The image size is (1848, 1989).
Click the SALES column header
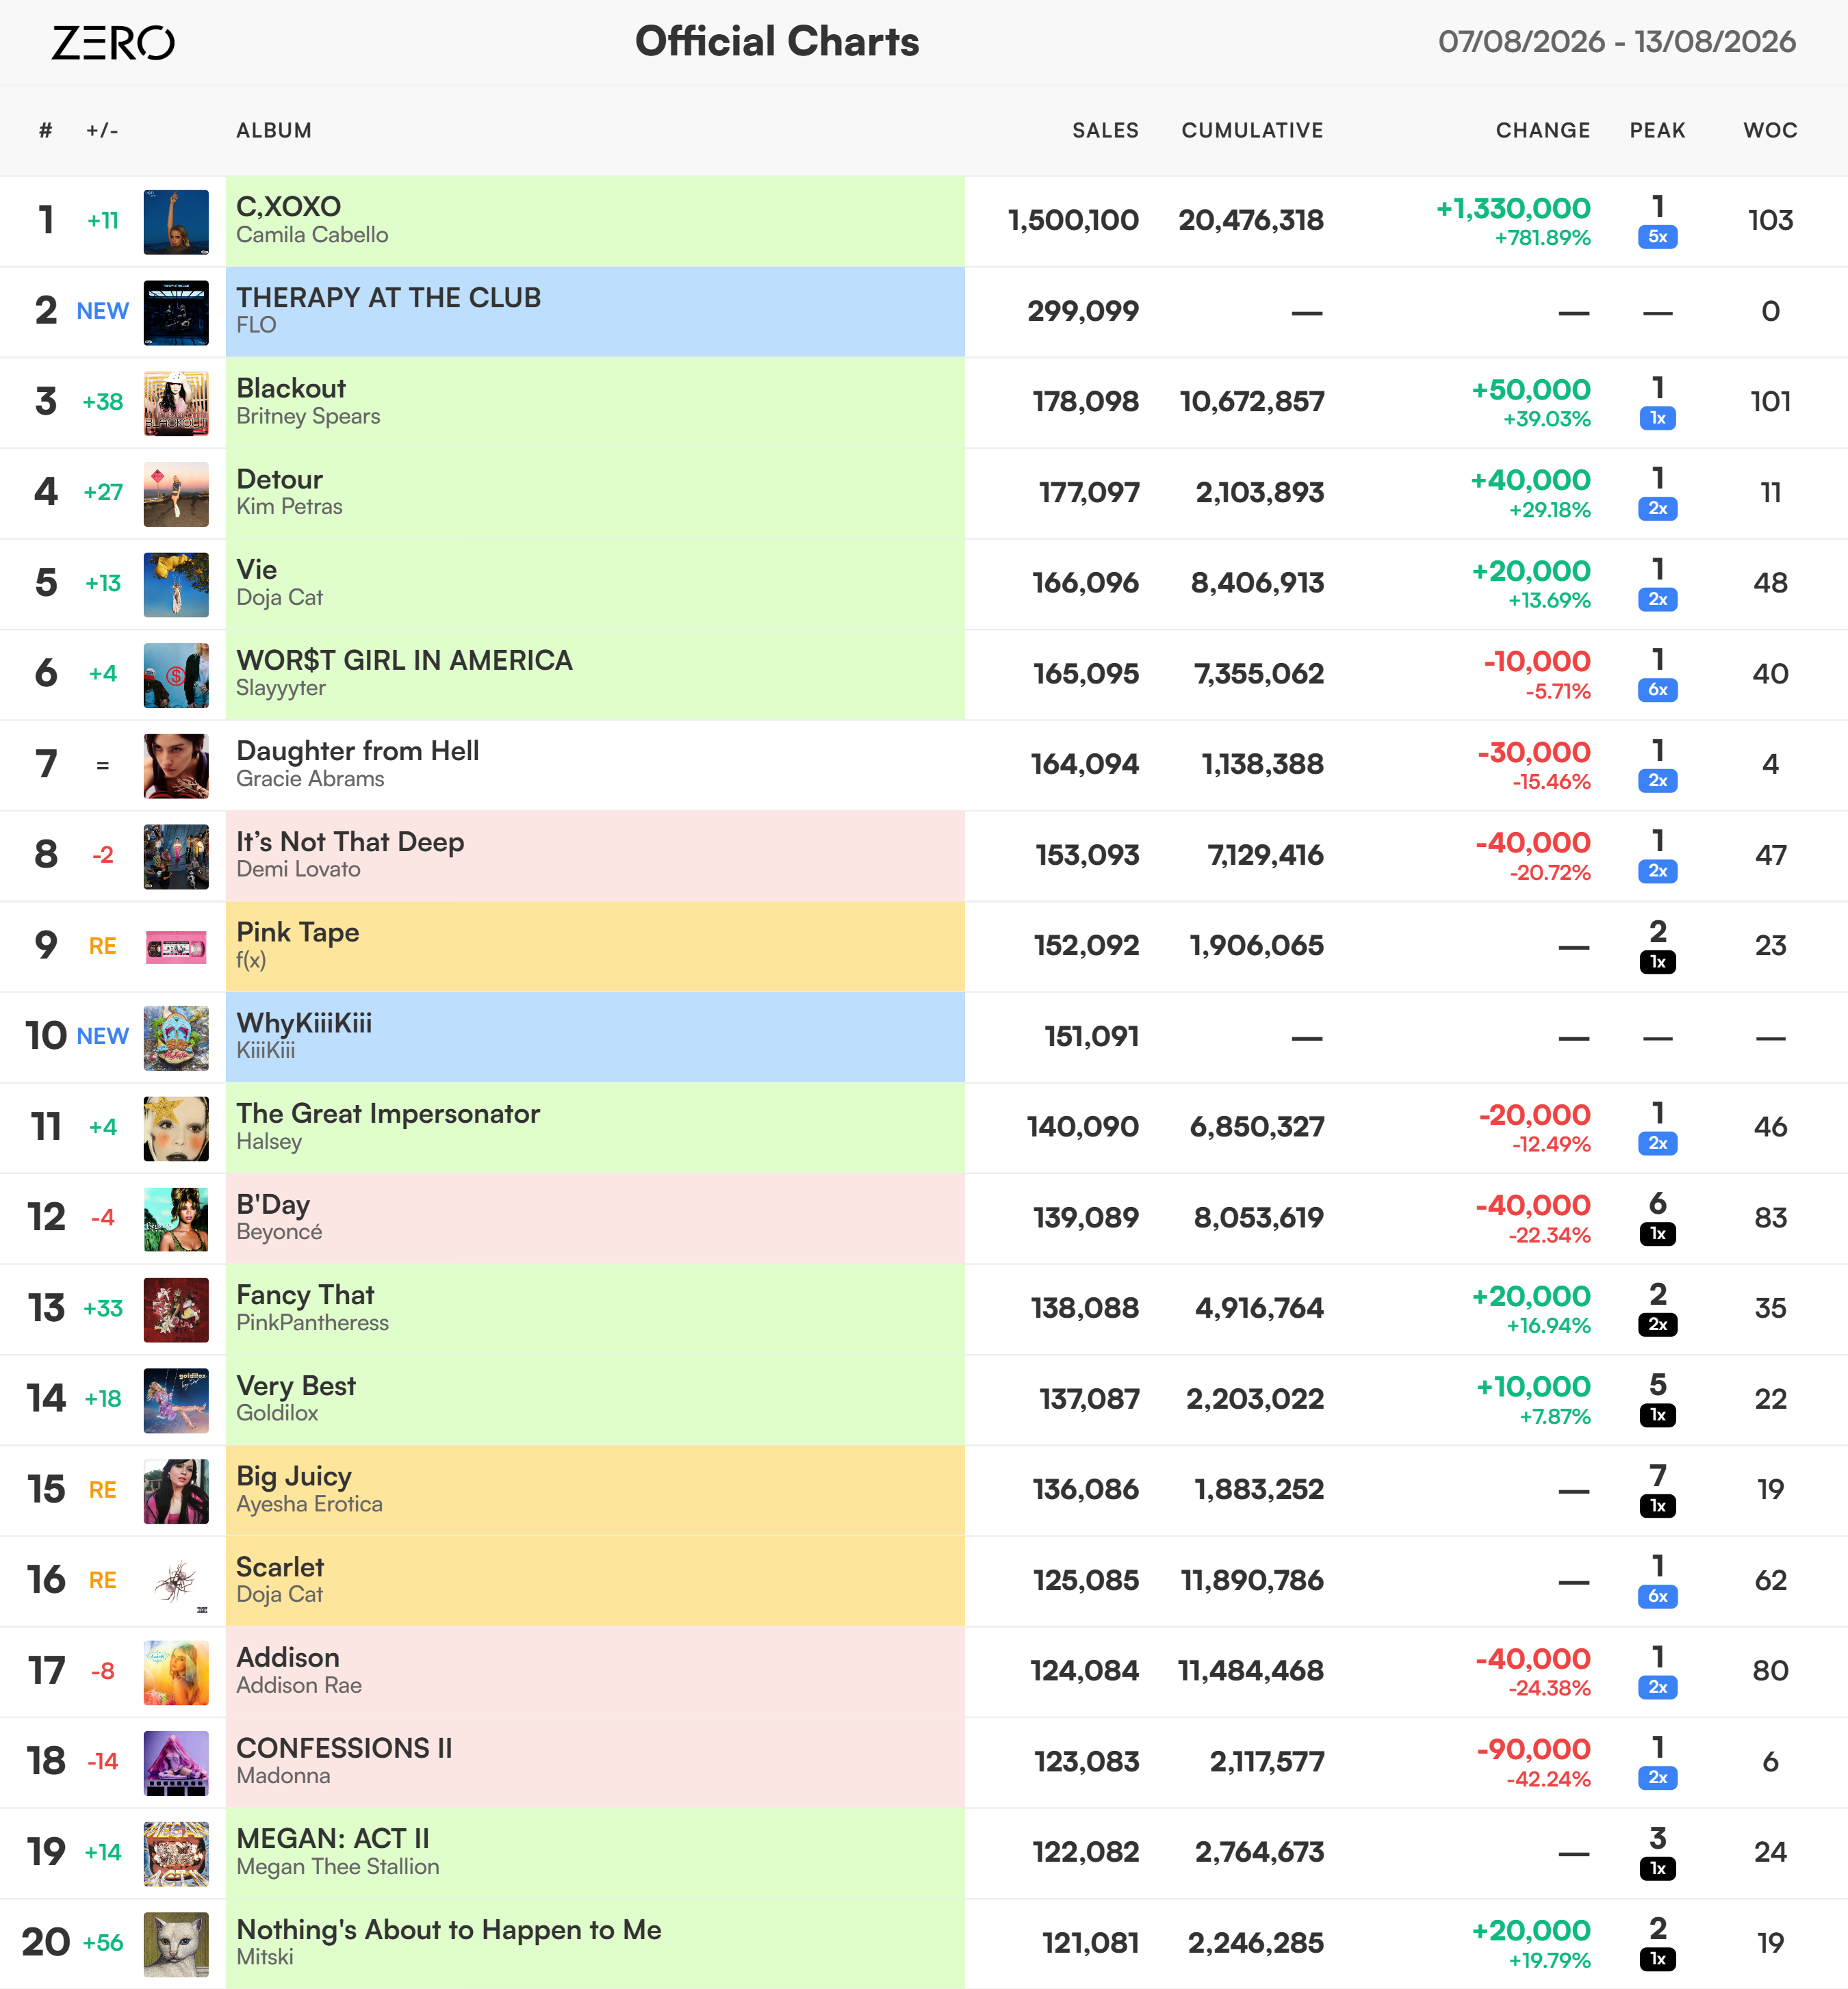click(1105, 130)
